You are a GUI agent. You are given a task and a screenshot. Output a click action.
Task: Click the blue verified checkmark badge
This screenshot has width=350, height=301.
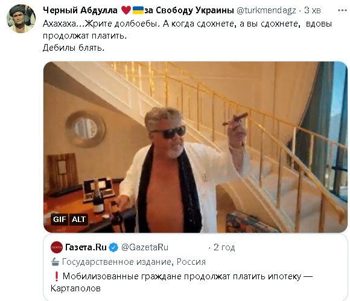[114, 247]
